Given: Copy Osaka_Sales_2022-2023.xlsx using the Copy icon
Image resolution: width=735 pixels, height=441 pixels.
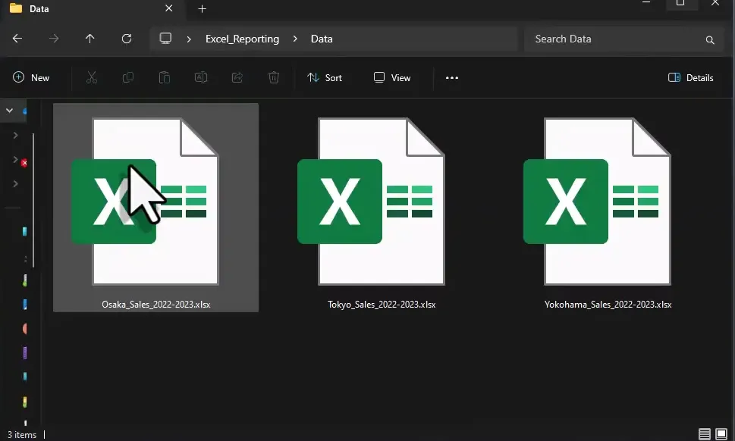Looking at the screenshot, I should tap(128, 77).
